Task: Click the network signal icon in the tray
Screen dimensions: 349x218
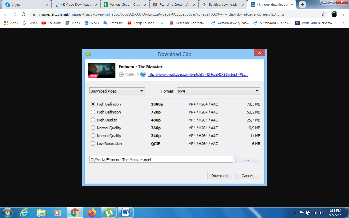Action: [x=315, y=213]
